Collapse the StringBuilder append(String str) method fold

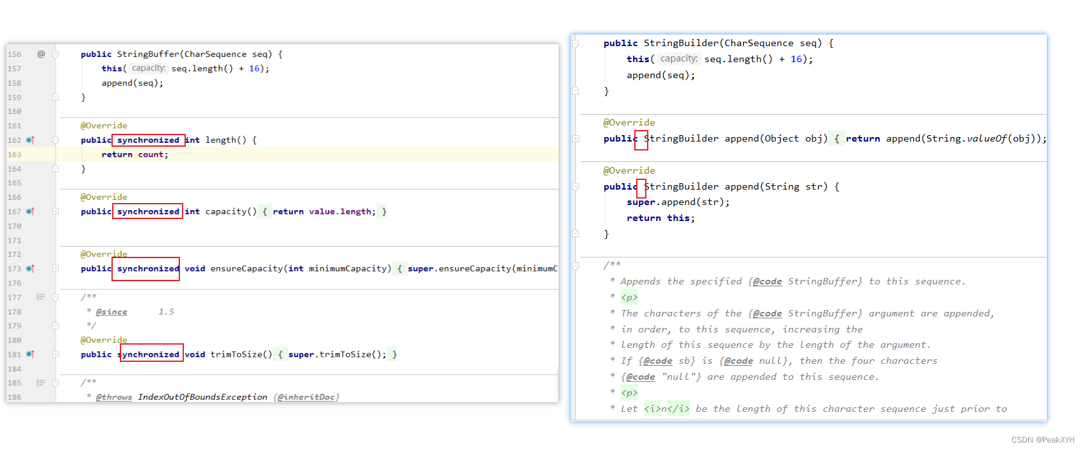575,187
